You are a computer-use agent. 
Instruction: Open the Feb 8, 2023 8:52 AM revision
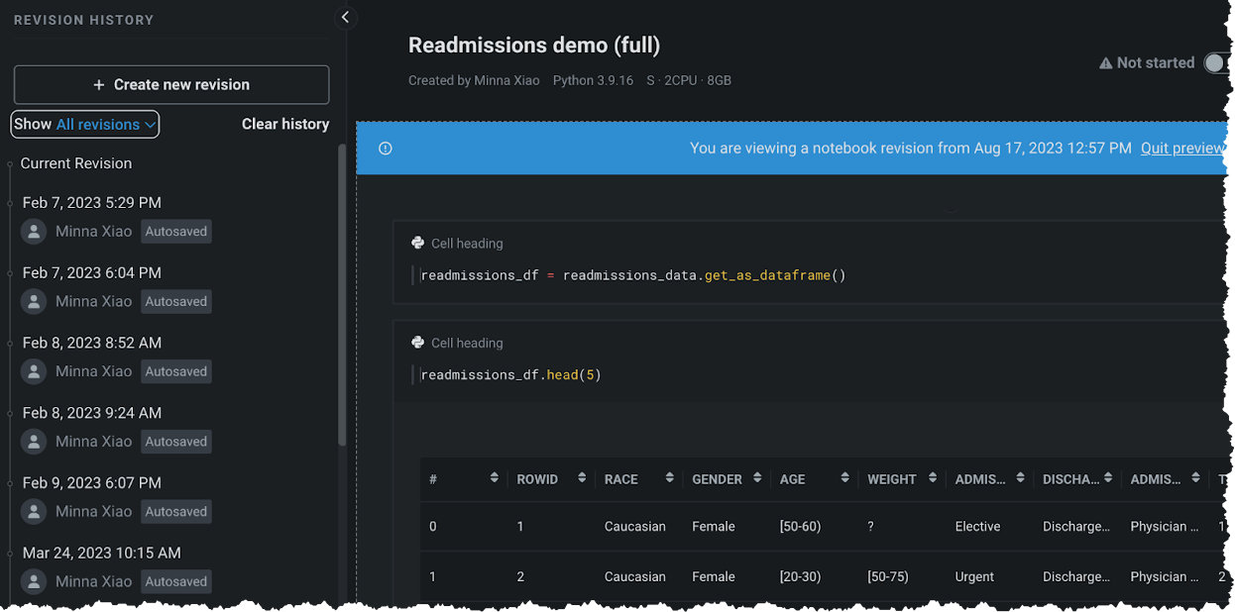91,343
